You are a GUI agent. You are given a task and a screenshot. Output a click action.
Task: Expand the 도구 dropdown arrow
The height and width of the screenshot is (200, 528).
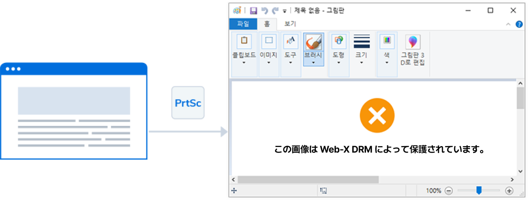coord(290,62)
